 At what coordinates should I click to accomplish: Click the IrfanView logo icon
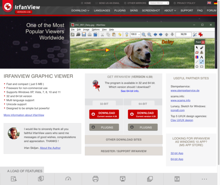(x=8, y=6)
